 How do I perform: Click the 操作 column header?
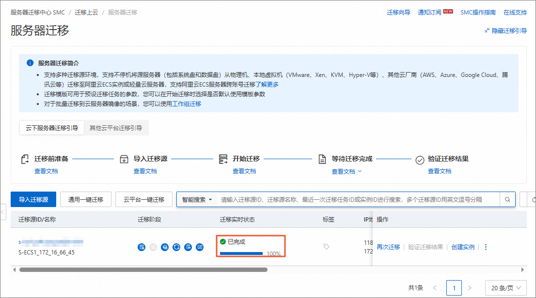382,220
